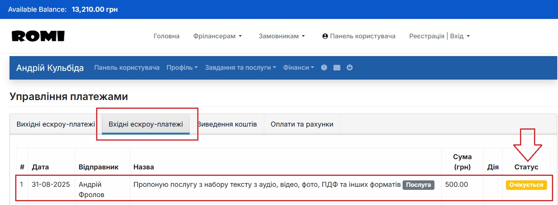This screenshot has width=558, height=205.
Task: Open the service title Пропоную послугу з набору тексту
Action: pos(267,185)
